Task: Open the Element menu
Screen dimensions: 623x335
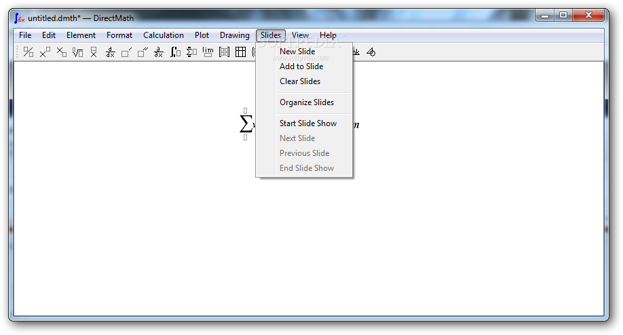Action: [x=81, y=35]
